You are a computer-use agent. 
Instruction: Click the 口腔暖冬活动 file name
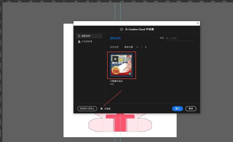point(116,81)
